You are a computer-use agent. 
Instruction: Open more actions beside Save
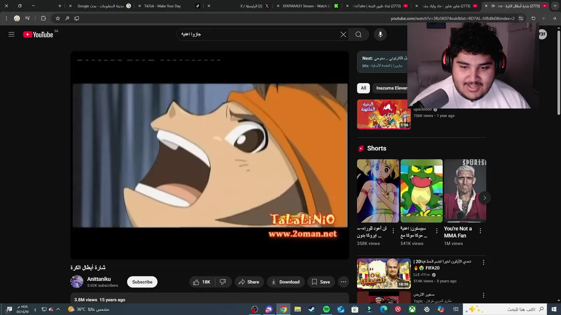343,282
